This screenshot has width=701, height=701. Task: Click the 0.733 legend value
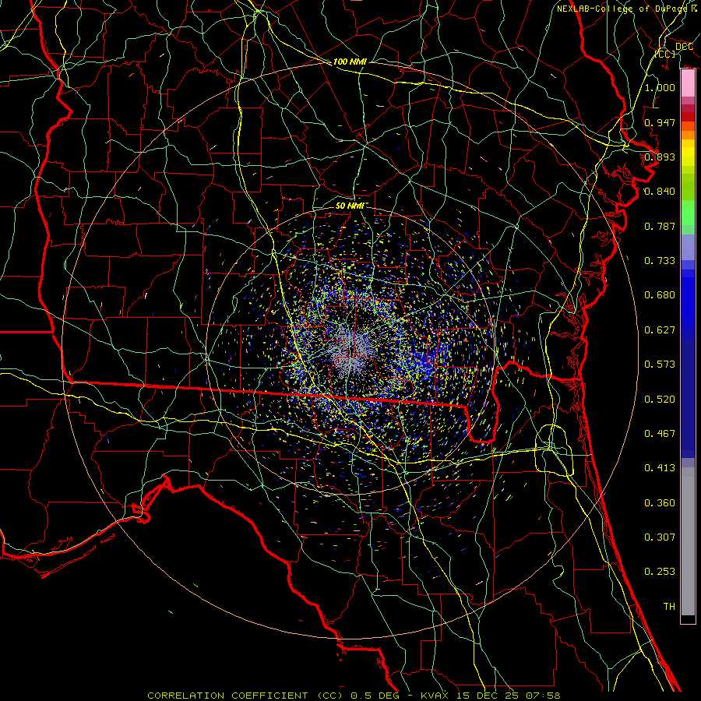pos(660,261)
